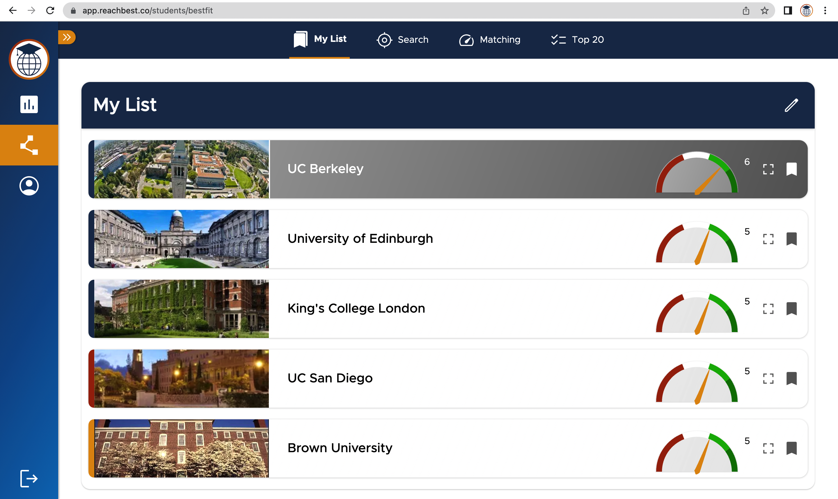Click the score 5 beside Brown University
The image size is (838, 499).
(747, 441)
